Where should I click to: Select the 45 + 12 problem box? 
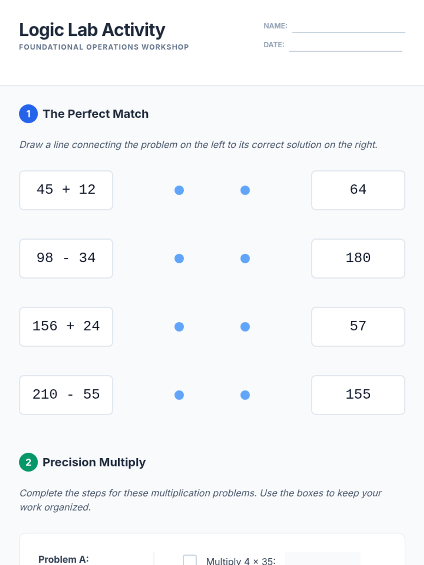tap(66, 190)
